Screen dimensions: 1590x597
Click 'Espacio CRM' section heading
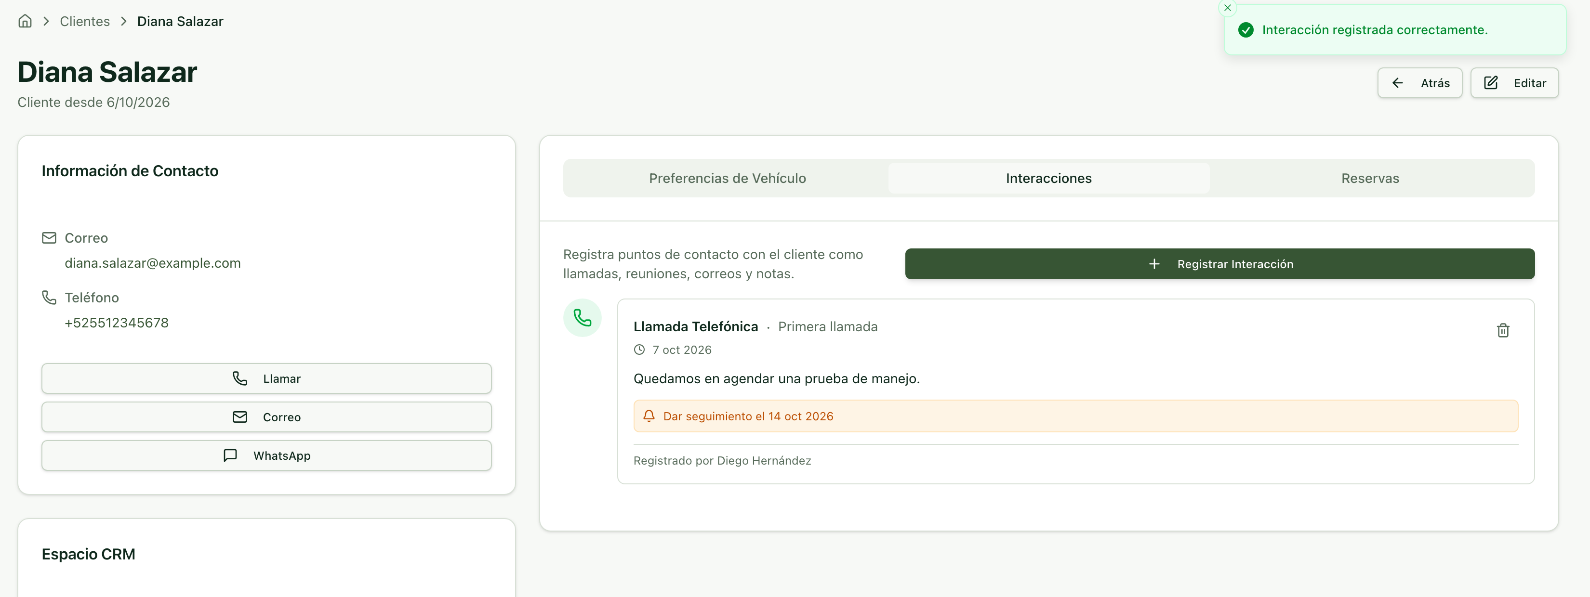(88, 554)
